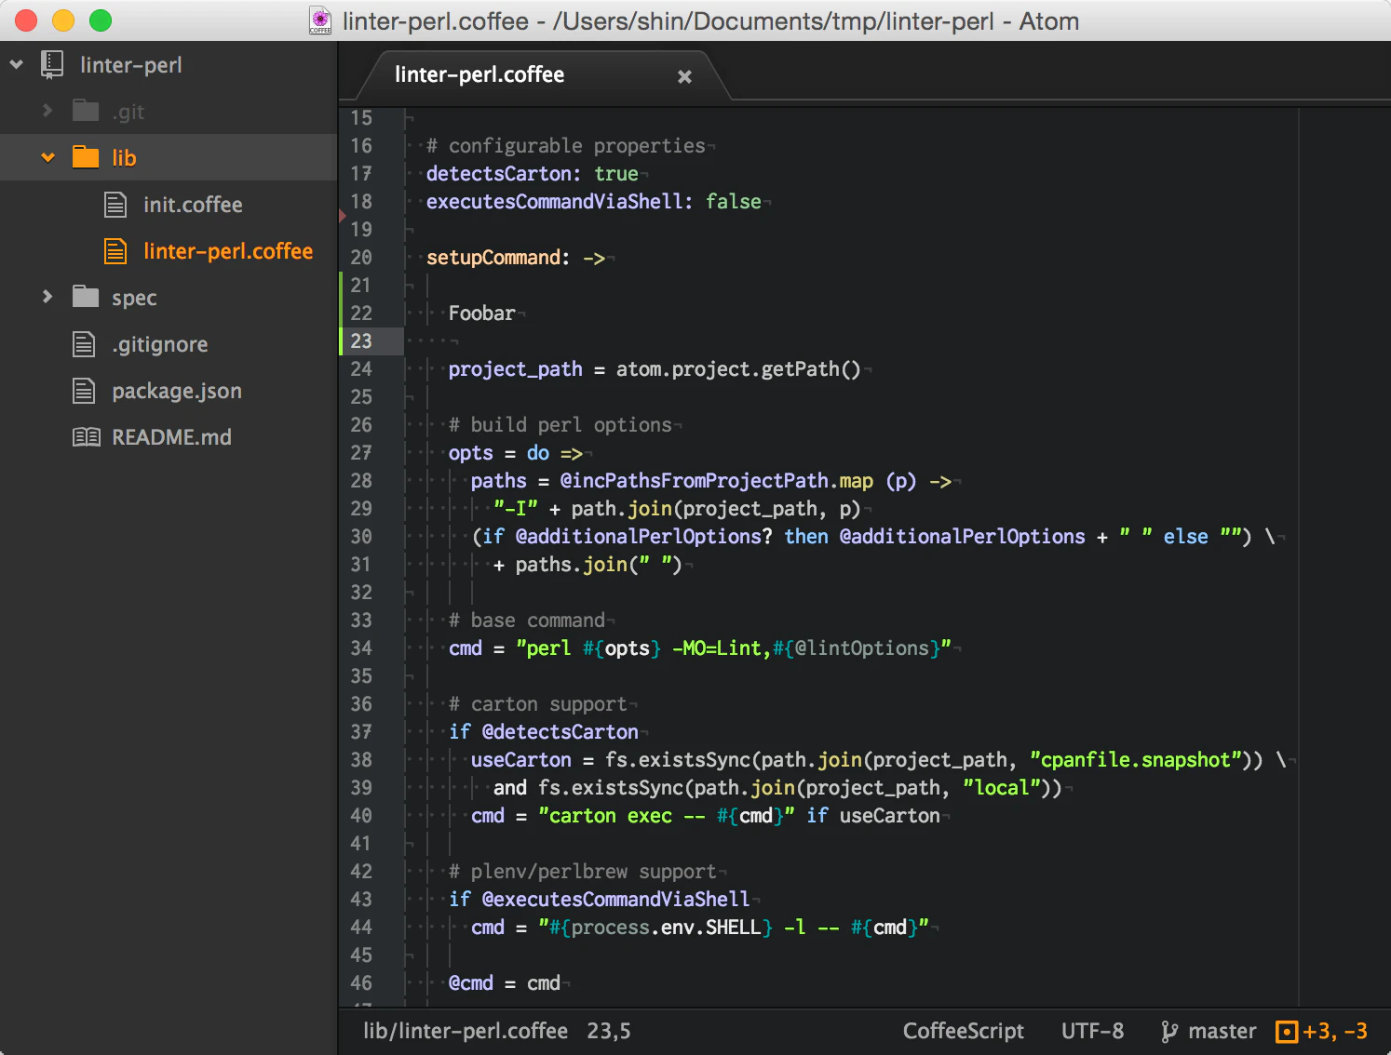Viewport: 1391px width, 1055px height.
Task: Click the executesCommandViaShell: property on line 18
Action: pyautogui.click(x=560, y=202)
